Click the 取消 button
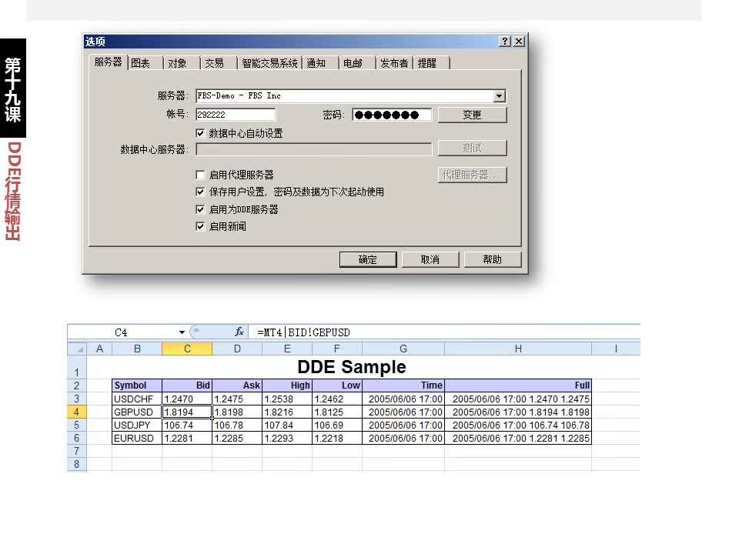 click(430, 260)
